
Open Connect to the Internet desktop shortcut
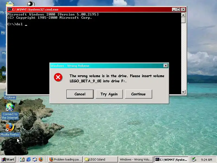(x=10, y=111)
